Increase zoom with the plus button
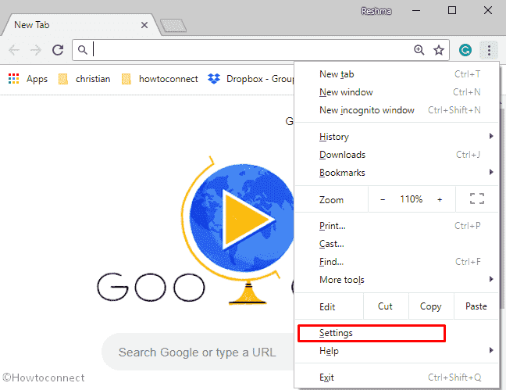506x390 pixels. tap(440, 199)
